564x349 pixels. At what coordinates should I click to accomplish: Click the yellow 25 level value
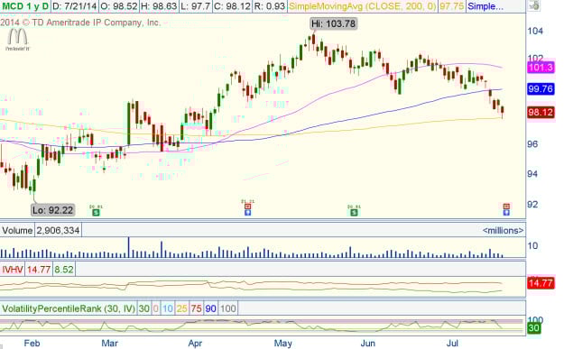tap(182, 308)
